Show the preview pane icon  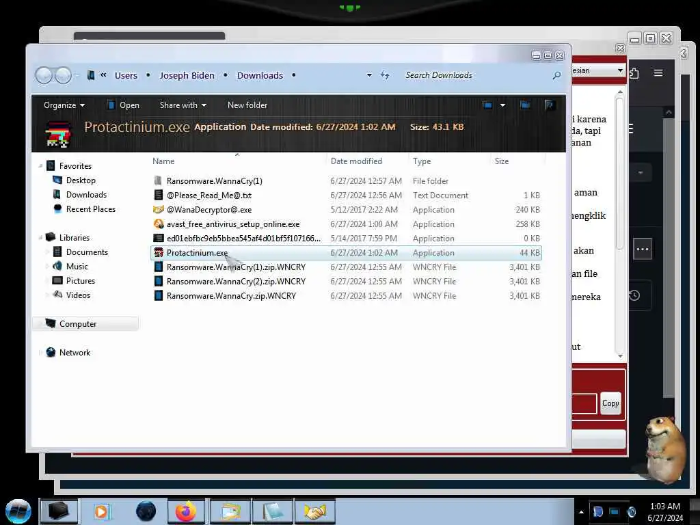tap(525, 105)
